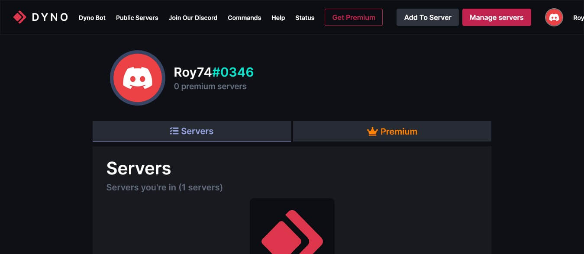584x254 pixels.
Task: Open the Dyno server thumbnail card
Action: (292, 226)
